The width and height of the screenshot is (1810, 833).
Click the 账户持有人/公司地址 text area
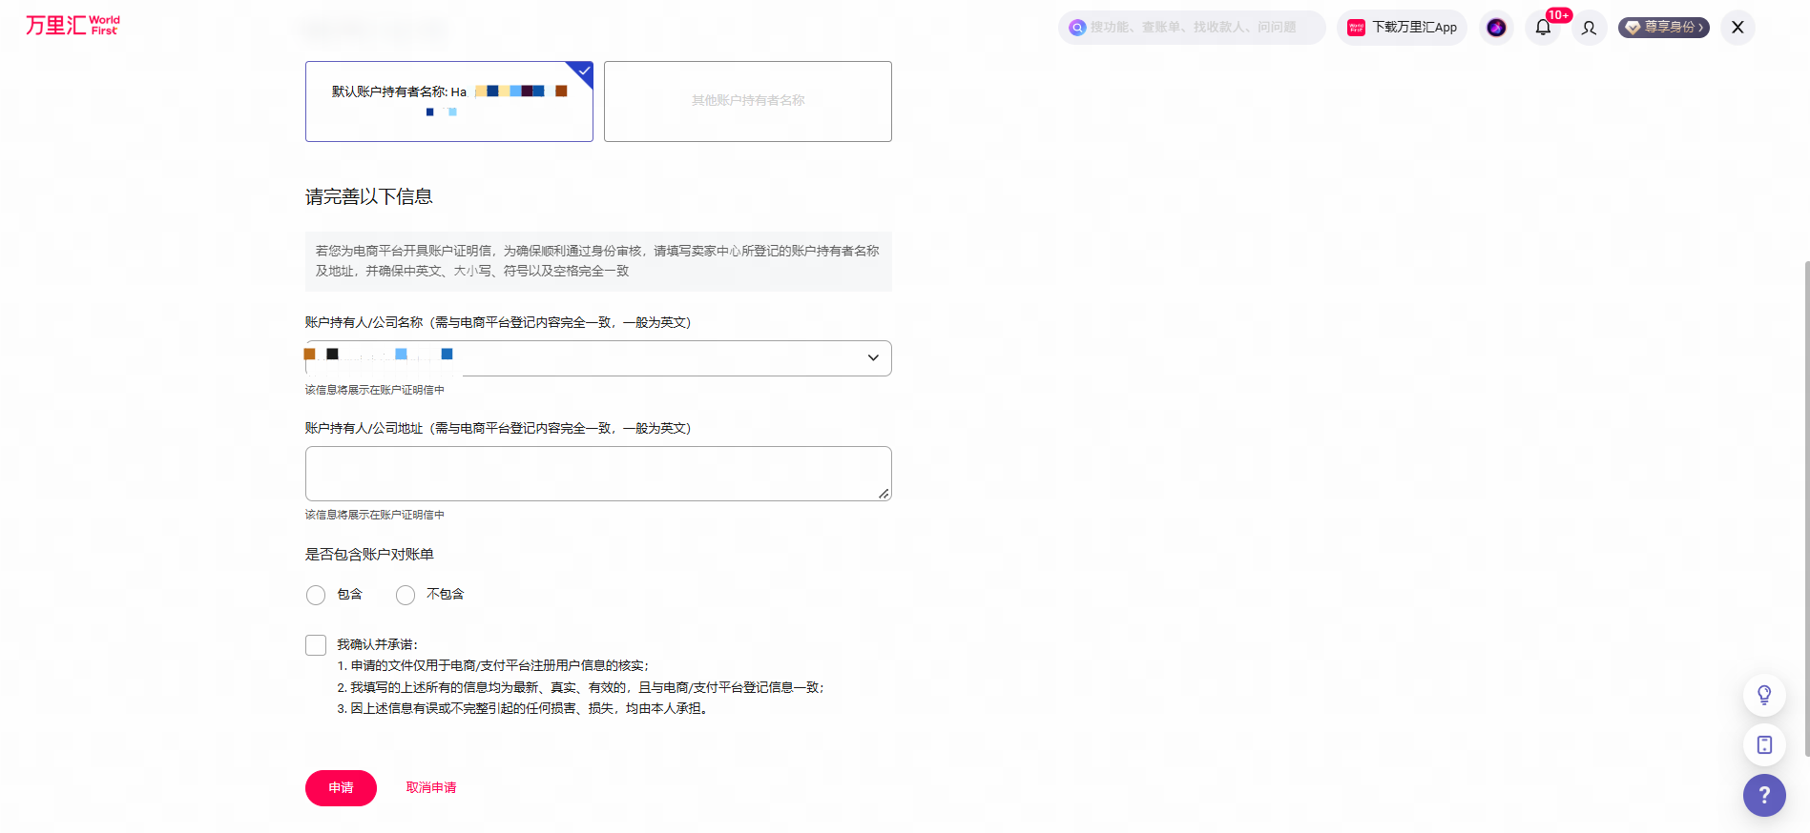click(x=598, y=474)
